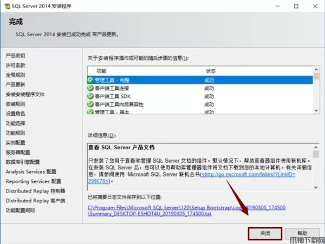Click the 设置角色 step in sidebar
This screenshot has width=325, height=244.
[15, 114]
